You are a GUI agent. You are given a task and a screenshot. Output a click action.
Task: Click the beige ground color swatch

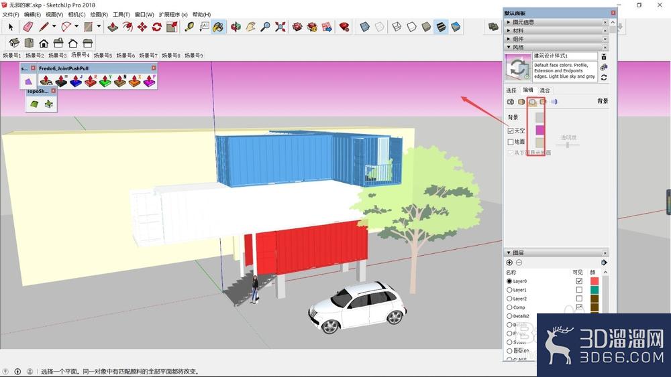click(539, 142)
